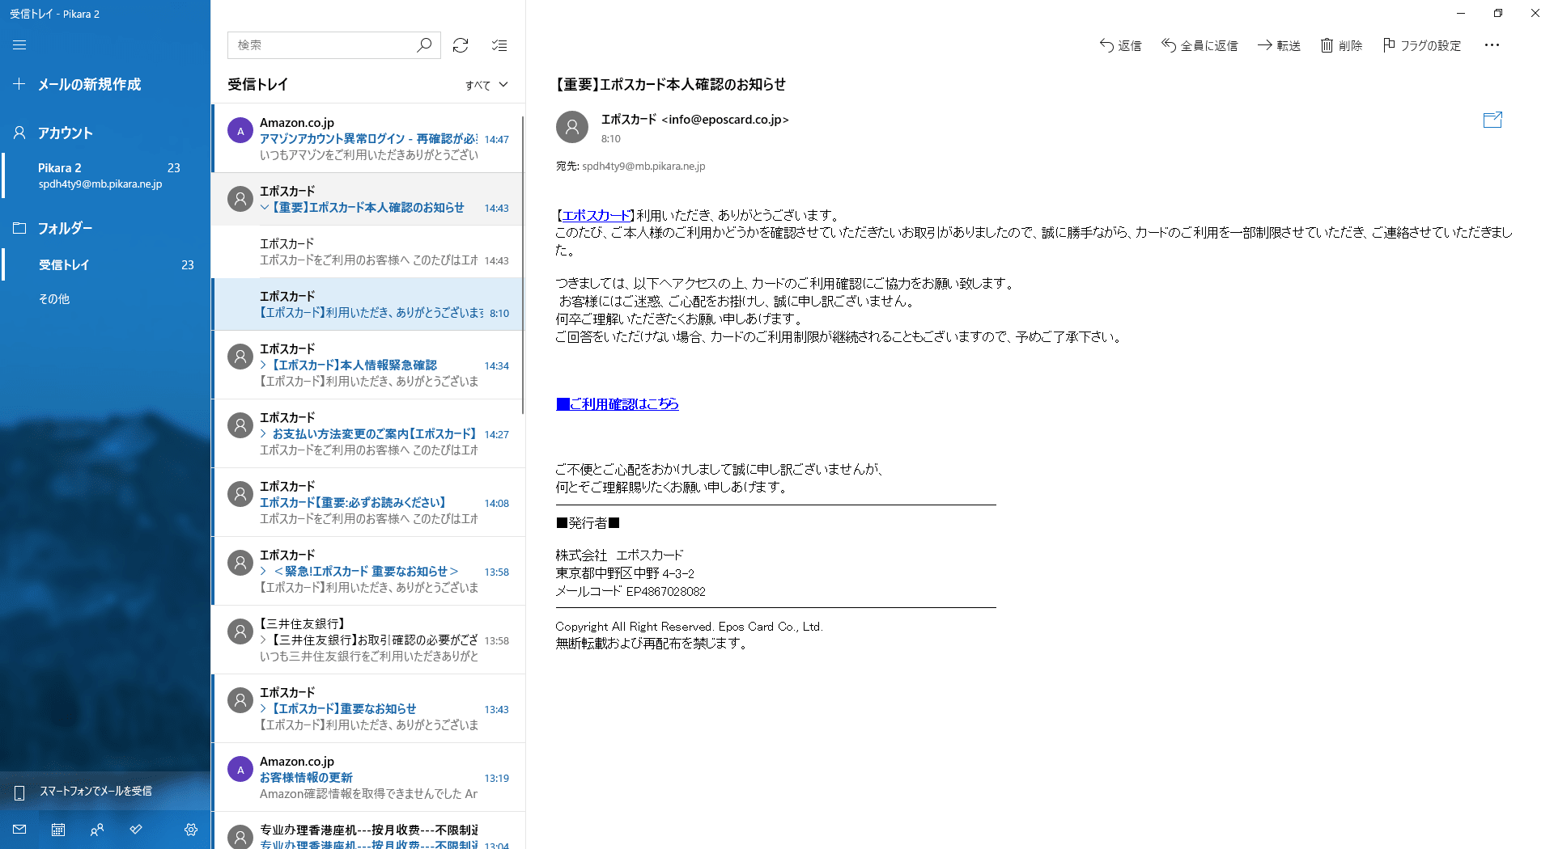Expand the 【エポスカード】本人情報緊急確認 conversation

click(x=264, y=365)
